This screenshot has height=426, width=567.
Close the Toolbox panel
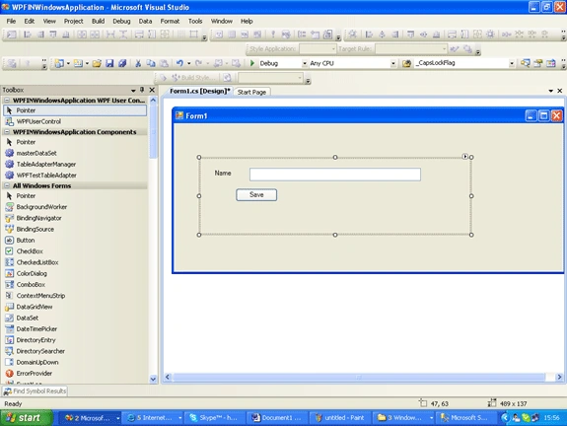[x=152, y=90]
